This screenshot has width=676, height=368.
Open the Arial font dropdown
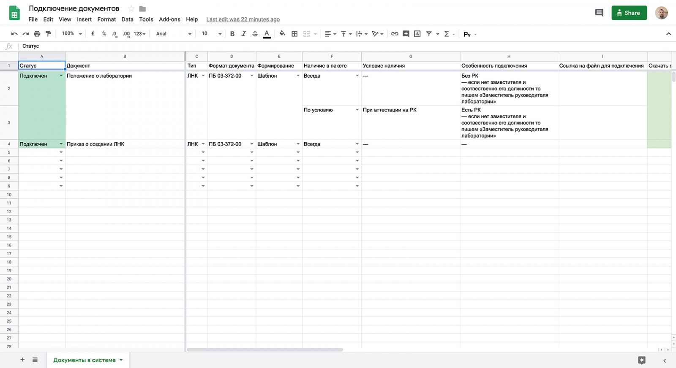point(174,34)
